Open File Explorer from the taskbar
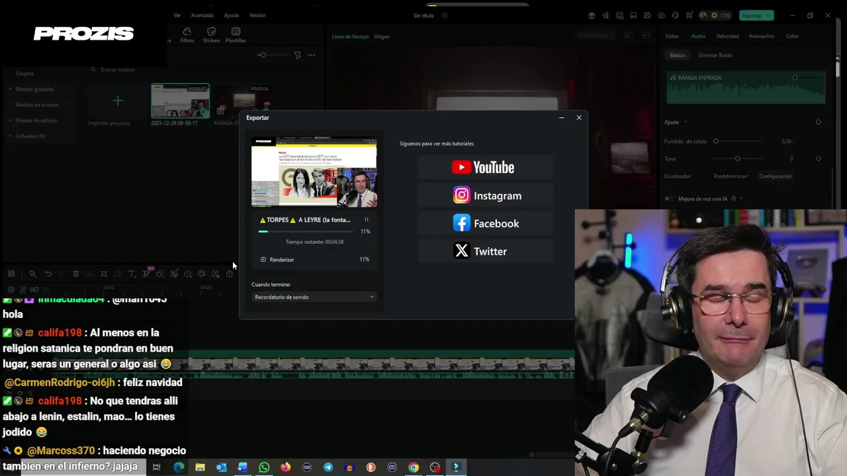 [200, 467]
